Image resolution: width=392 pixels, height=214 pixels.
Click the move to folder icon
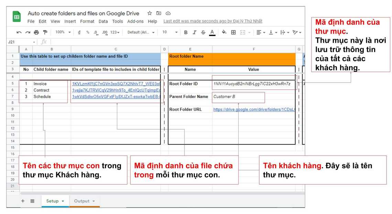click(159, 13)
